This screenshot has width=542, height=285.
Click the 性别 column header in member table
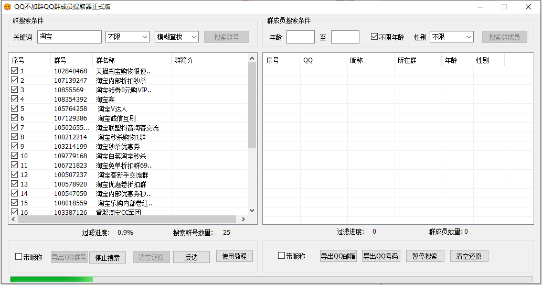tap(489, 60)
